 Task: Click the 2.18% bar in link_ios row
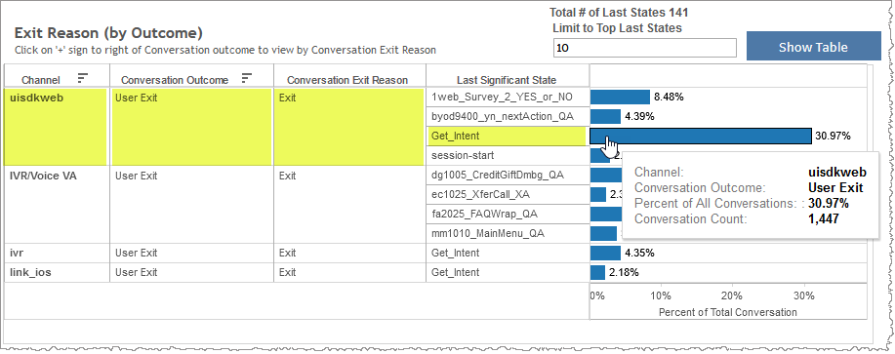click(597, 272)
